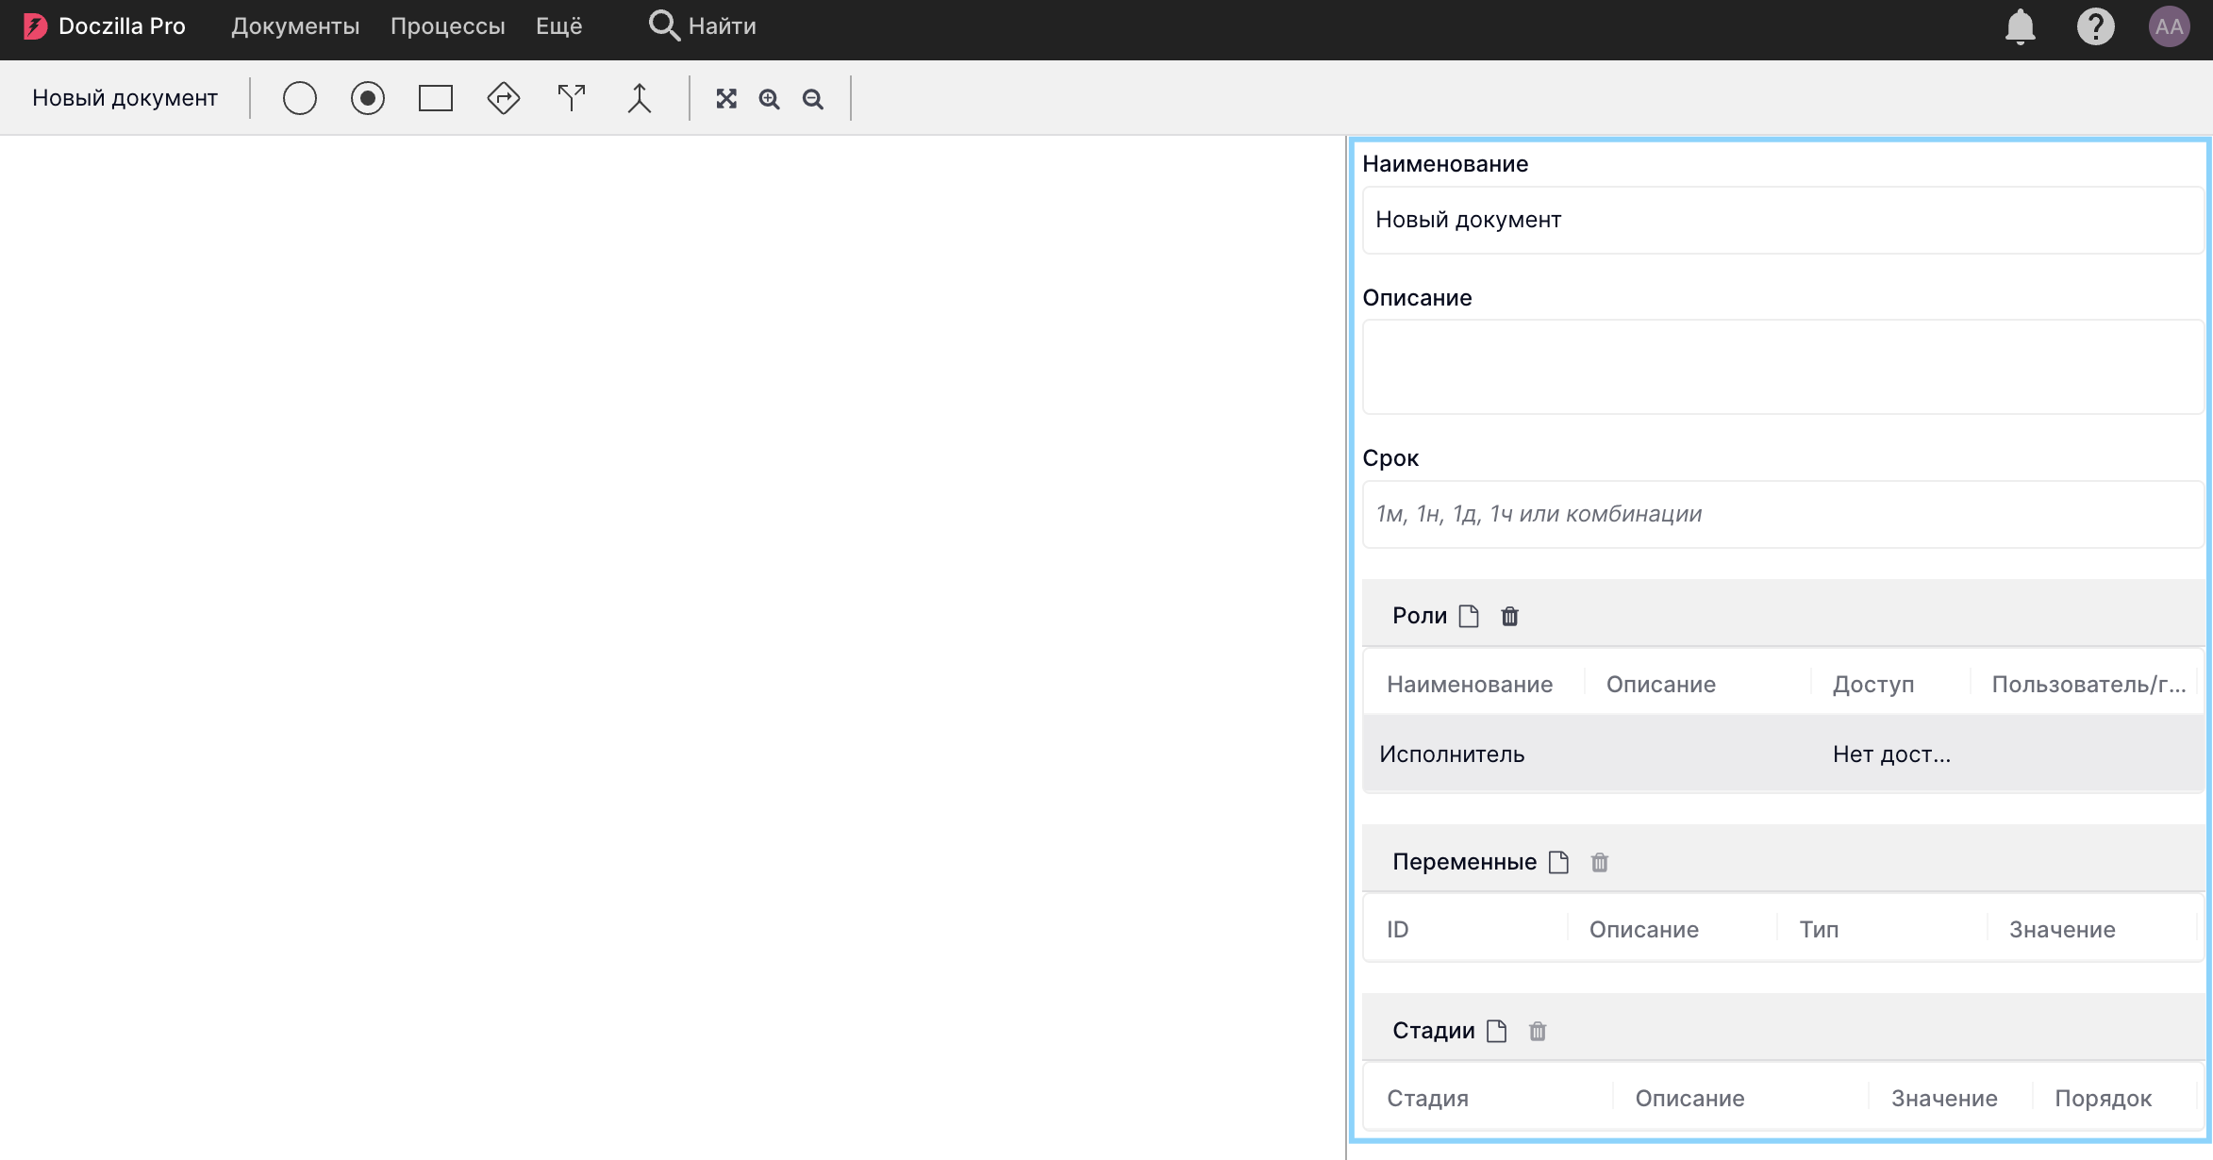
Task: Focus the Описание text area
Action: point(1782,367)
